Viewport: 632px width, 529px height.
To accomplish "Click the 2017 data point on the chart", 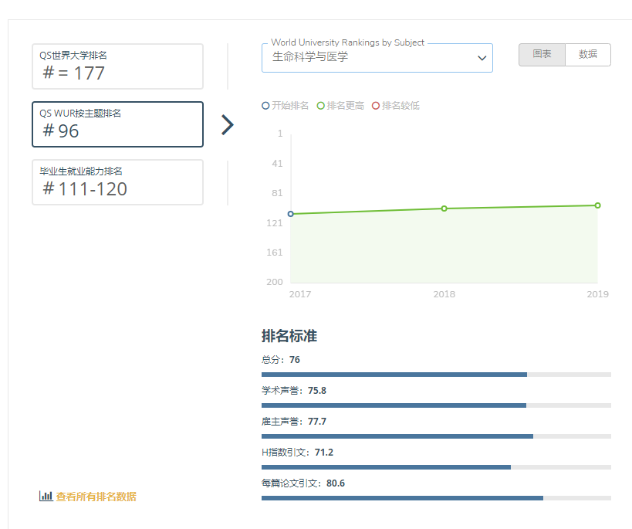I will (x=291, y=214).
